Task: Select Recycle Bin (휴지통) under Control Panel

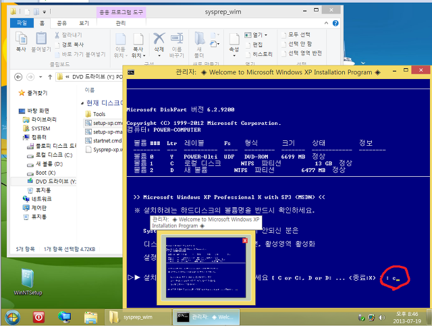Action: (x=34, y=217)
